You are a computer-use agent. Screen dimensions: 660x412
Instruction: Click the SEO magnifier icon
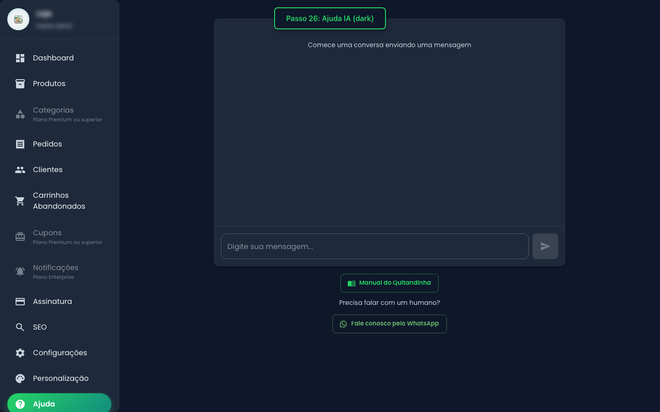pos(20,327)
